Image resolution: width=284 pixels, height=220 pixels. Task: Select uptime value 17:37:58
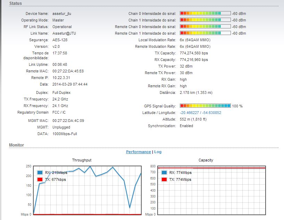[x=60, y=53]
